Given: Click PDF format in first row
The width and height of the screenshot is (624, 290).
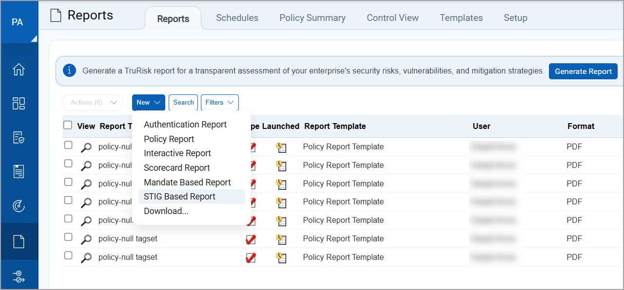Looking at the screenshot, I should click(x=574, y=146).
